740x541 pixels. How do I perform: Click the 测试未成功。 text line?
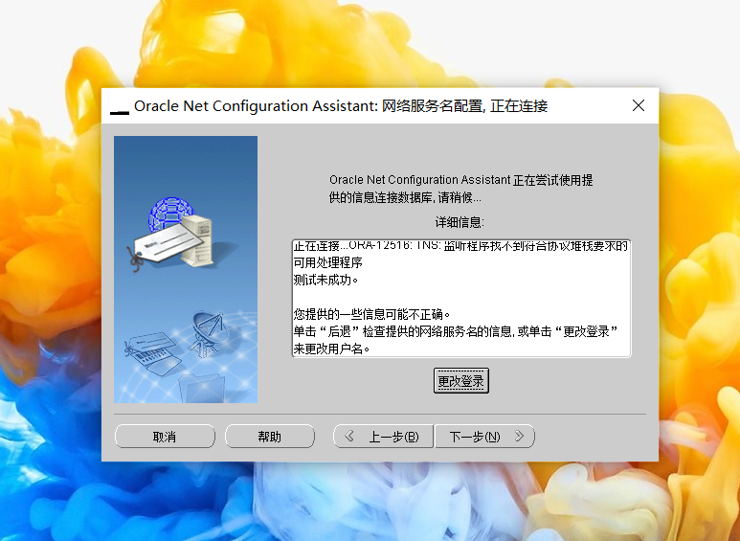325,280
